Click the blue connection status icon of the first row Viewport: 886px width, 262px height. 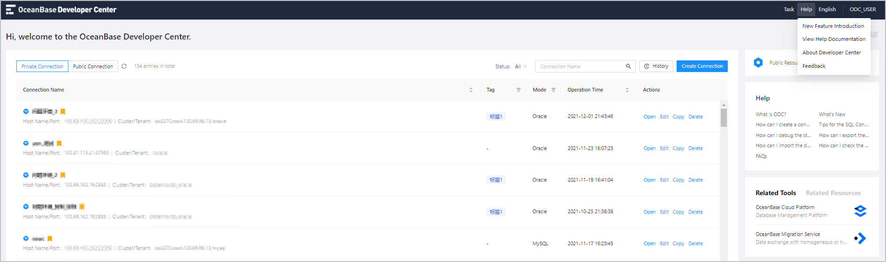(26, 111)
